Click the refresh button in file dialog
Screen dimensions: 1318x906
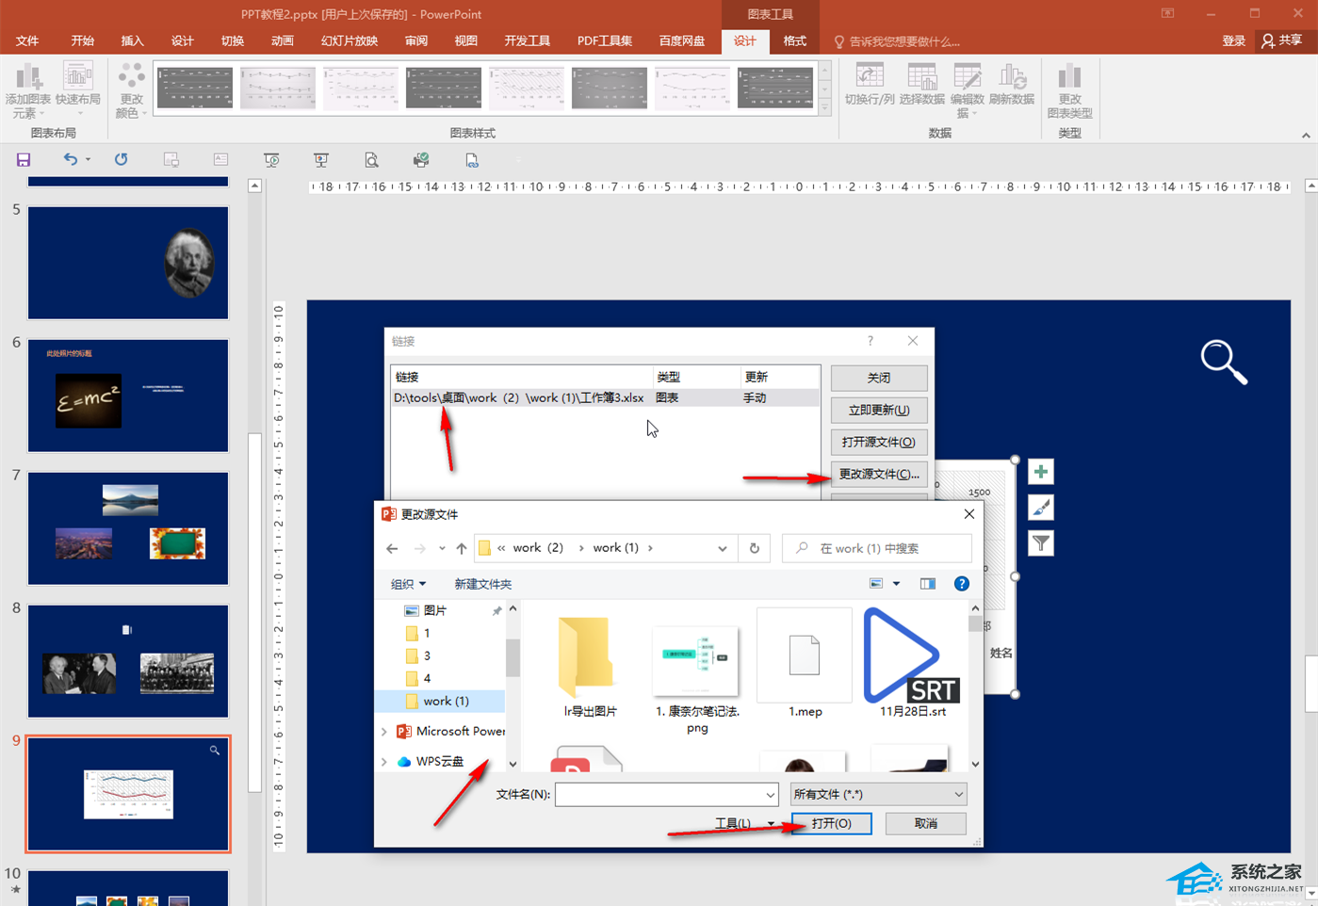[754, 548]
